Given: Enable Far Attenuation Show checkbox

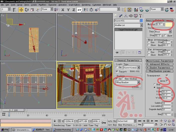Looking at the screenshot, I should coord(149,55).
